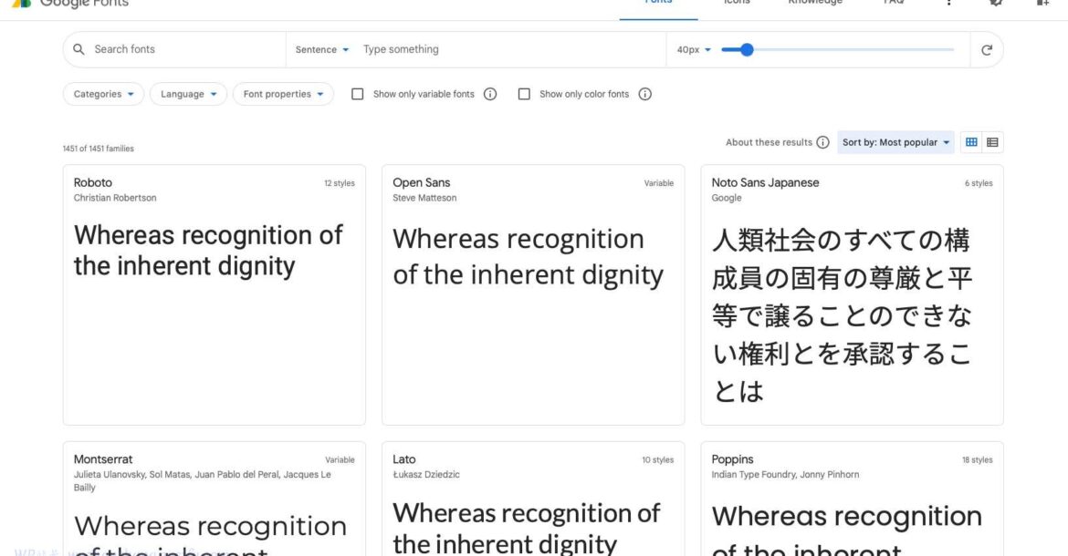Switch to list view of font results
This screenshot has height=556, width=1068.
click(991, 141)
